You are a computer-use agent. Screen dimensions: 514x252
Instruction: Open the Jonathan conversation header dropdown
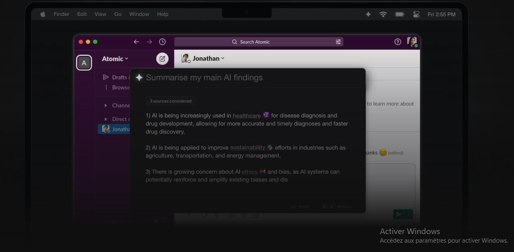click(208, 58)
